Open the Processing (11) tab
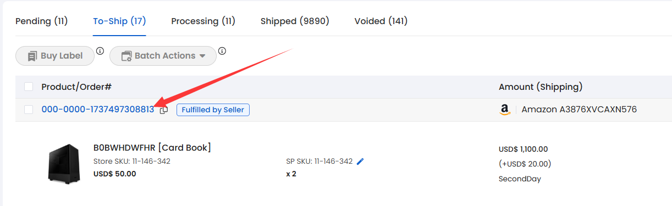672x206 pixels. (x=203, y=21)
